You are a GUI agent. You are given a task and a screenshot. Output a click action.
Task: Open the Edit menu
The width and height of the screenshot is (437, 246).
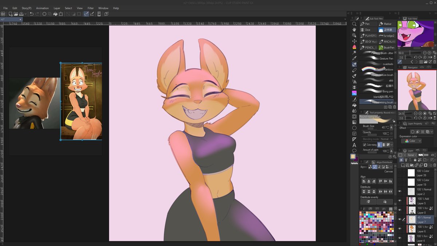[15, 8]
